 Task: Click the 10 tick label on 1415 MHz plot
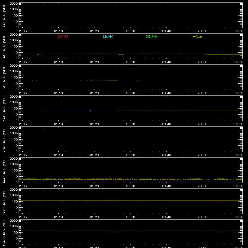(x=16, y=115)
